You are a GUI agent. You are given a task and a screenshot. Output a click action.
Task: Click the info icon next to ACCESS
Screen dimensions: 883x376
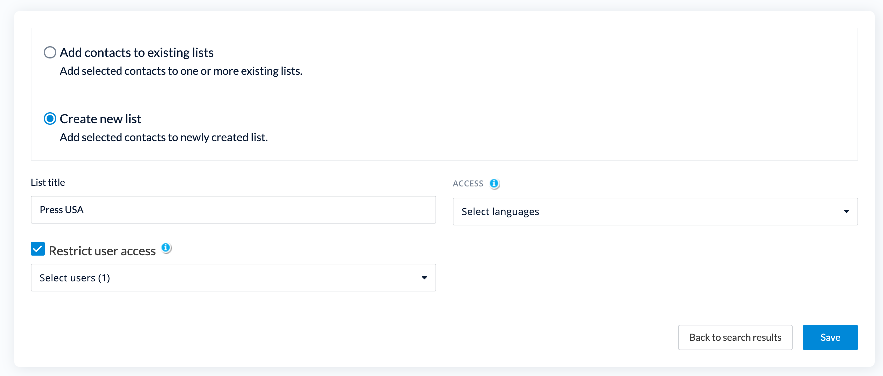tap(494, 184)
